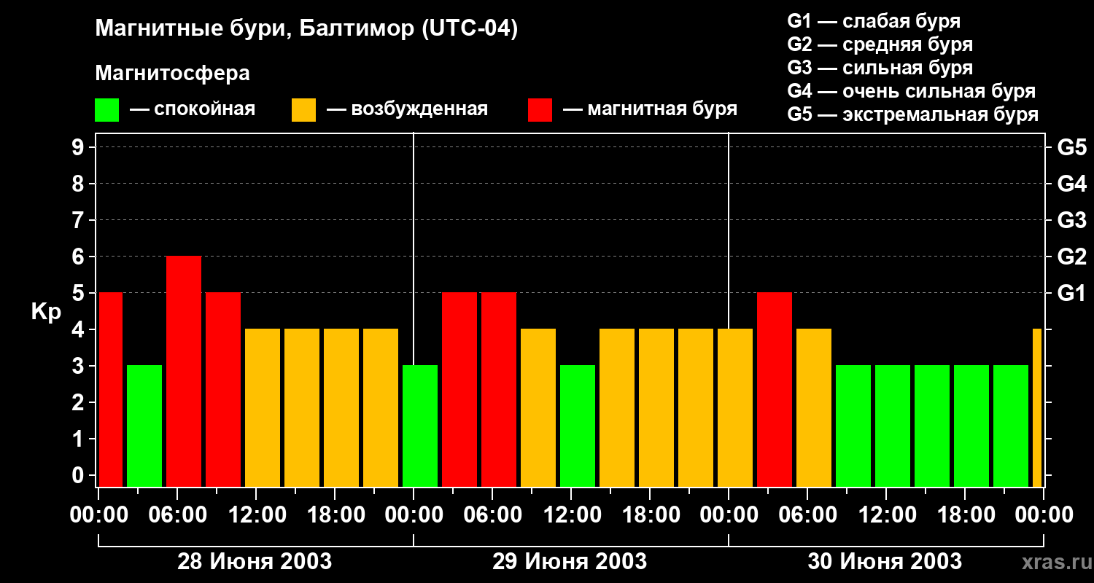Click the G2 label on right axis

point(1071,257)
